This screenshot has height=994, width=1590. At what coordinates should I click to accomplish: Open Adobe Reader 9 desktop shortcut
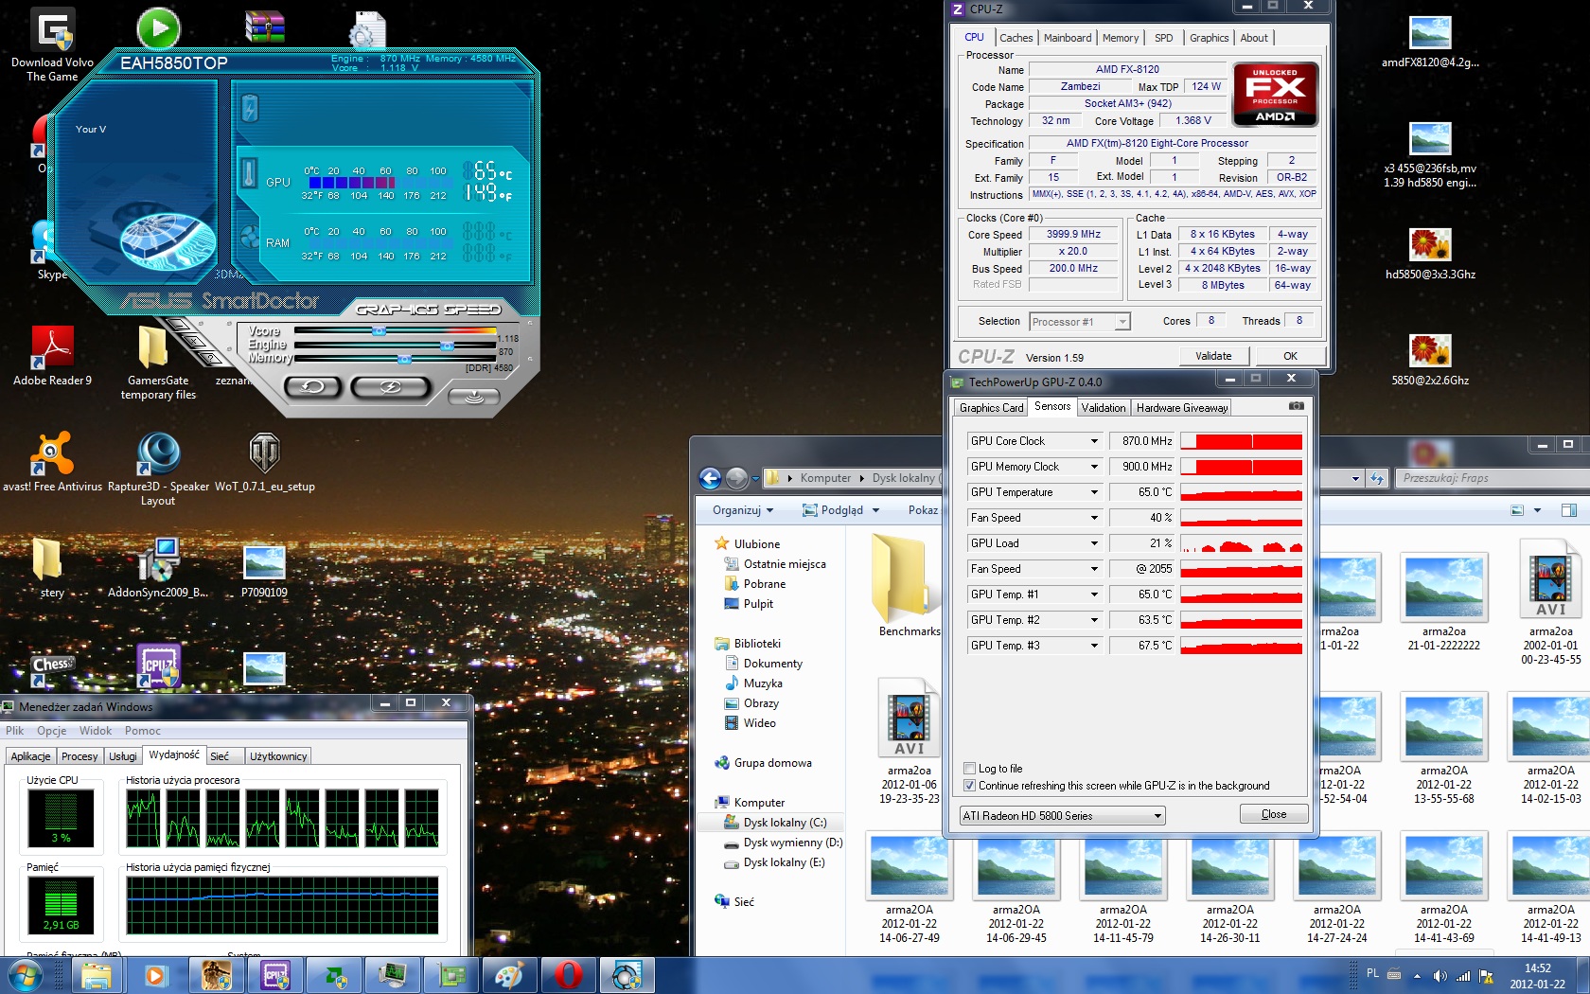(52, 356)
